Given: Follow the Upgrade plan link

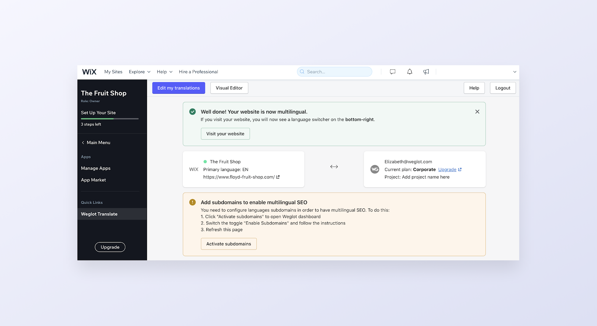Looking at the screenshot, I should (447, 170).
